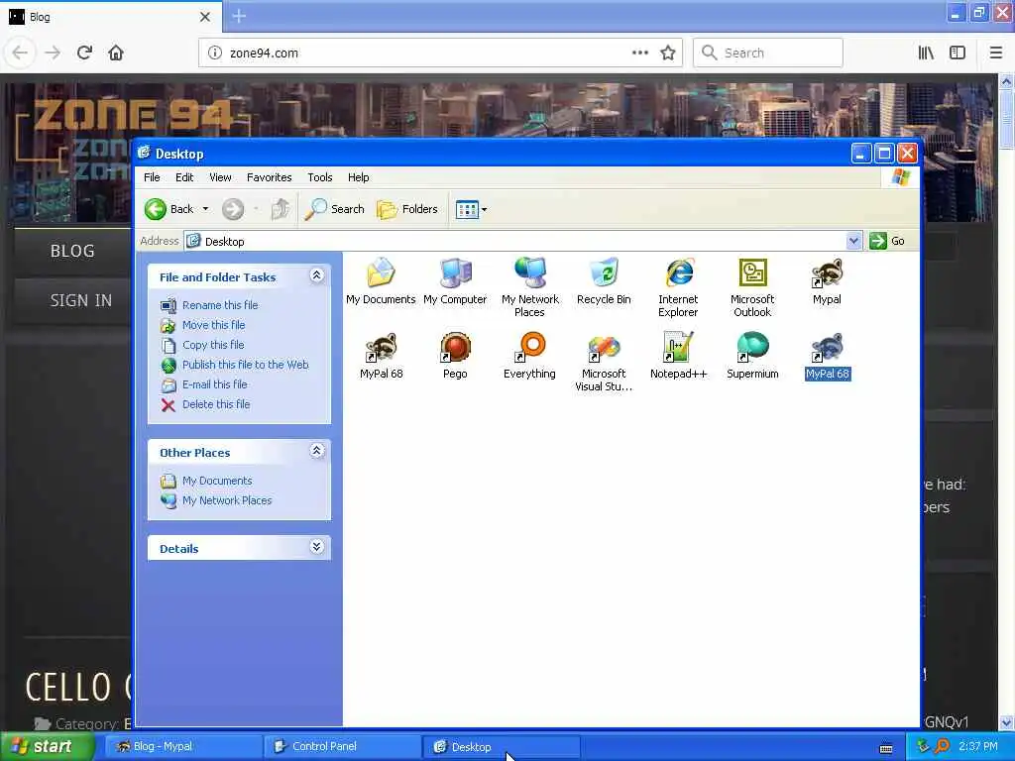
Task: Click the Up folder toolbar icon
Action: [x=281, y=209]
